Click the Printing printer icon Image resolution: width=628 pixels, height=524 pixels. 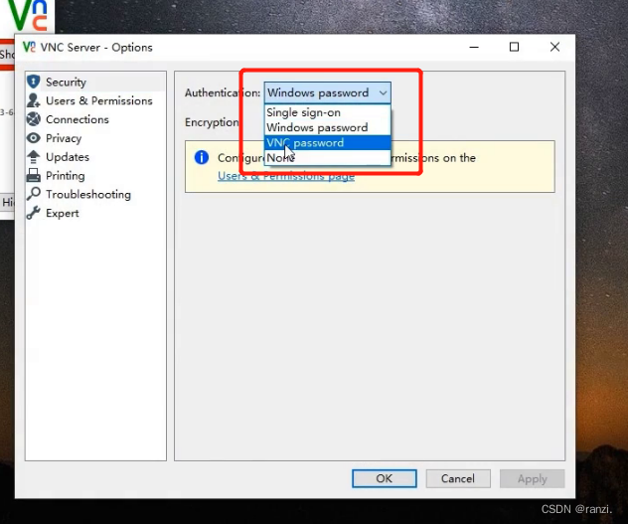click(x=33, y=175)
